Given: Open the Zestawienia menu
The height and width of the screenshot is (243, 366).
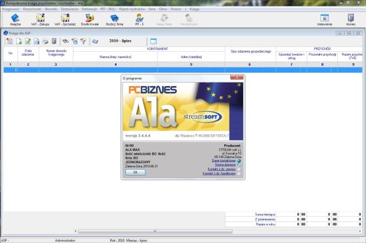Looking at the screenshot, I should pos(69,9).
